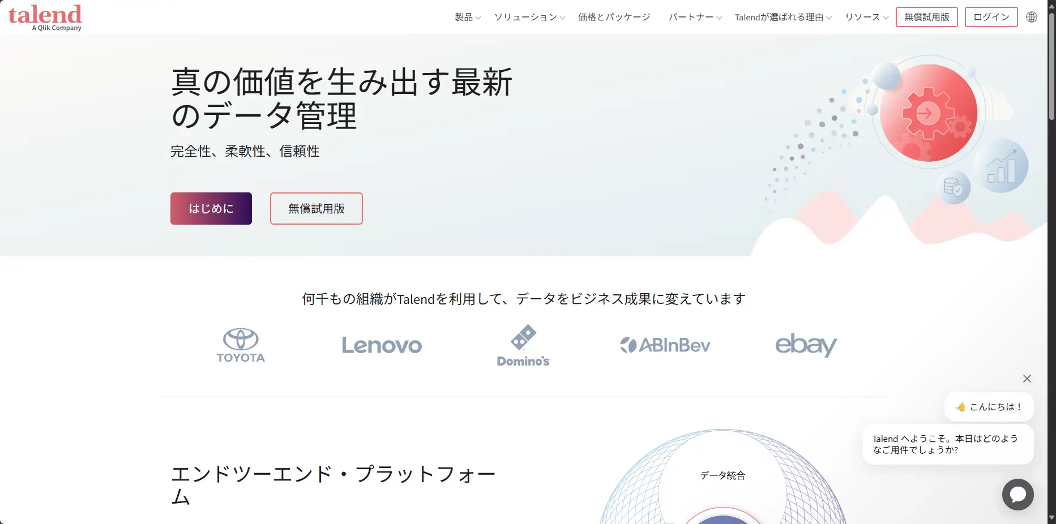Navigate to 価格とパッケージ menu item
Image resolution: width=1056 pixels, height=524 pixels.
pyautogui.click(x=613, y=17)
